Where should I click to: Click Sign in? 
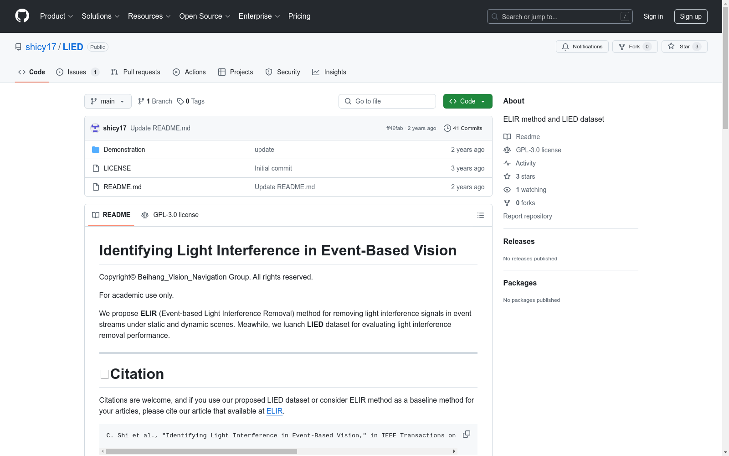[x=653, y=16]
